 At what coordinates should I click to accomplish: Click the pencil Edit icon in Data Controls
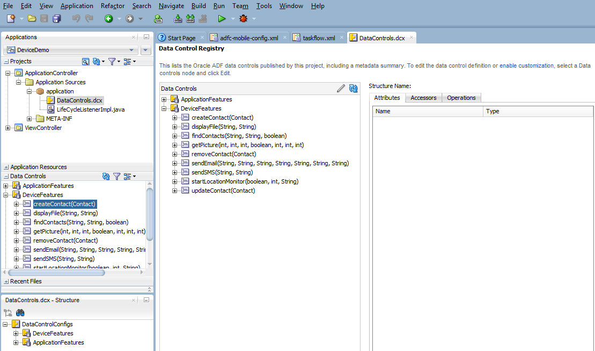pos(341,89)
